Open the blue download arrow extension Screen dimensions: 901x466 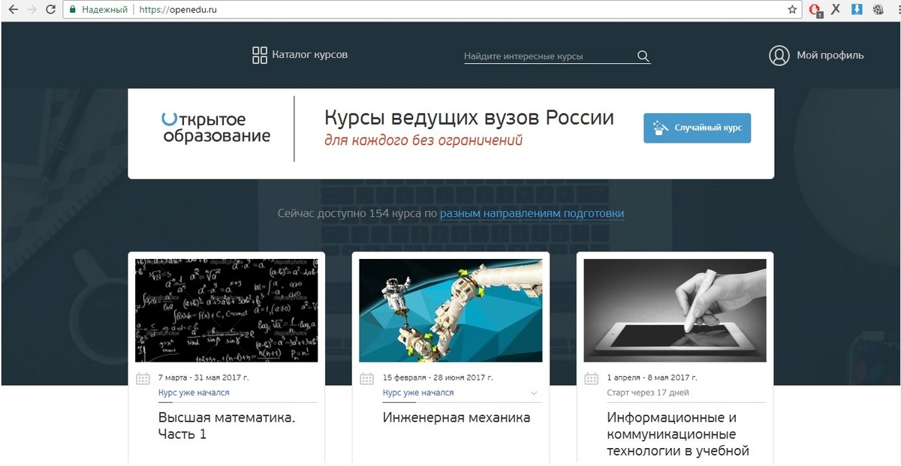pyautogui.click(x=857, y=11)
